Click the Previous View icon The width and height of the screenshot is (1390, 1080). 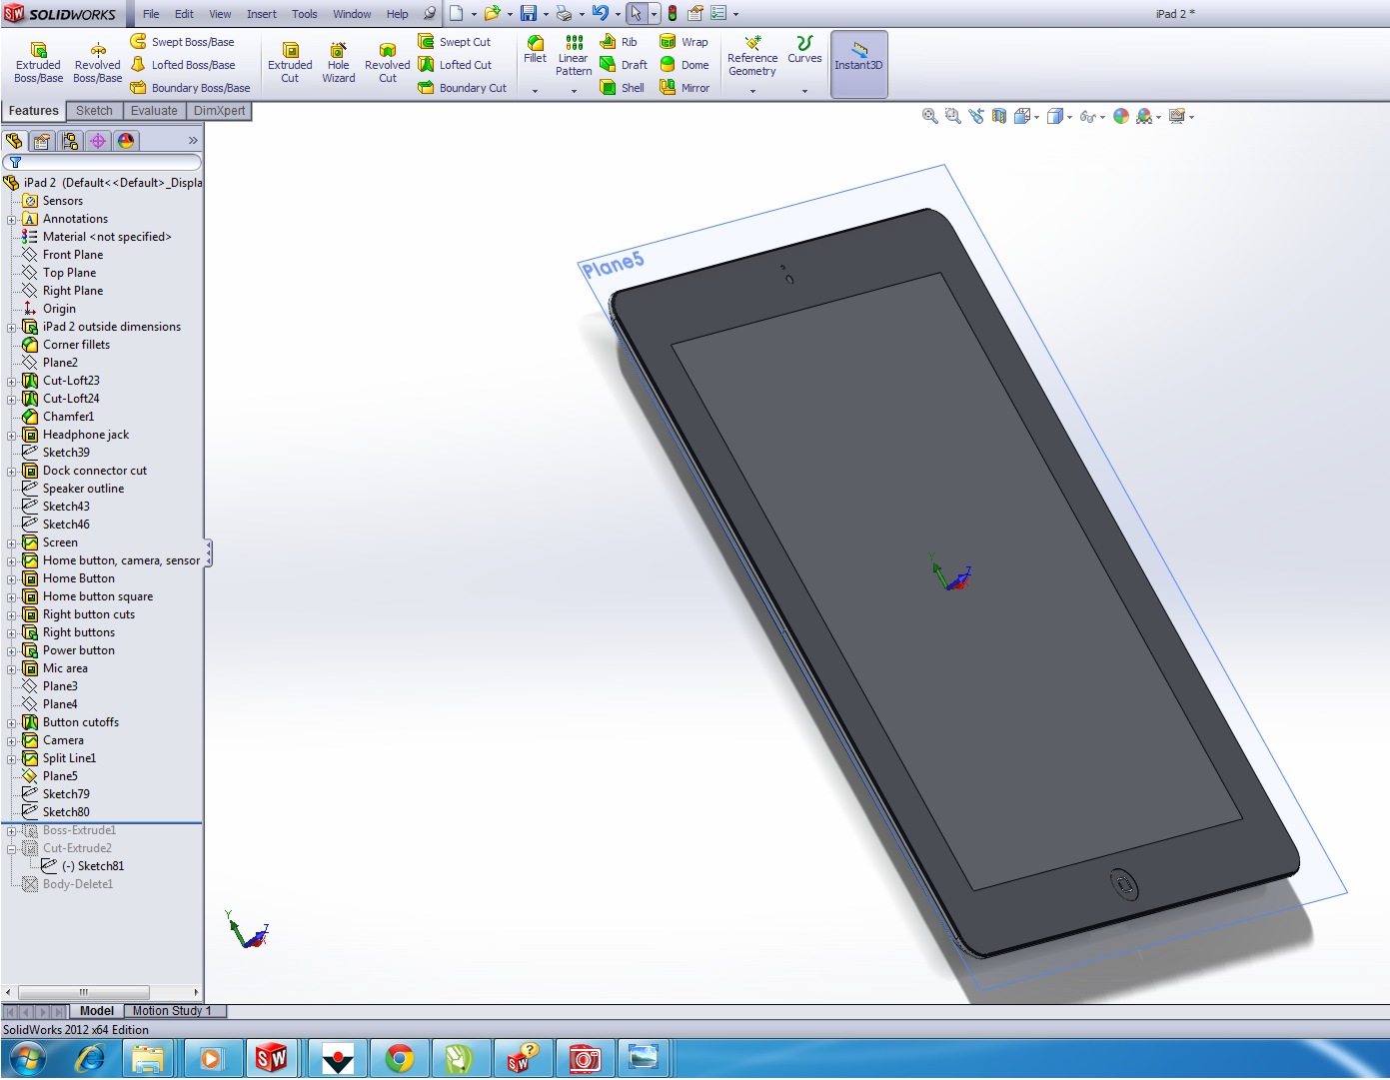pyautogui.click(x=976, y=116)
